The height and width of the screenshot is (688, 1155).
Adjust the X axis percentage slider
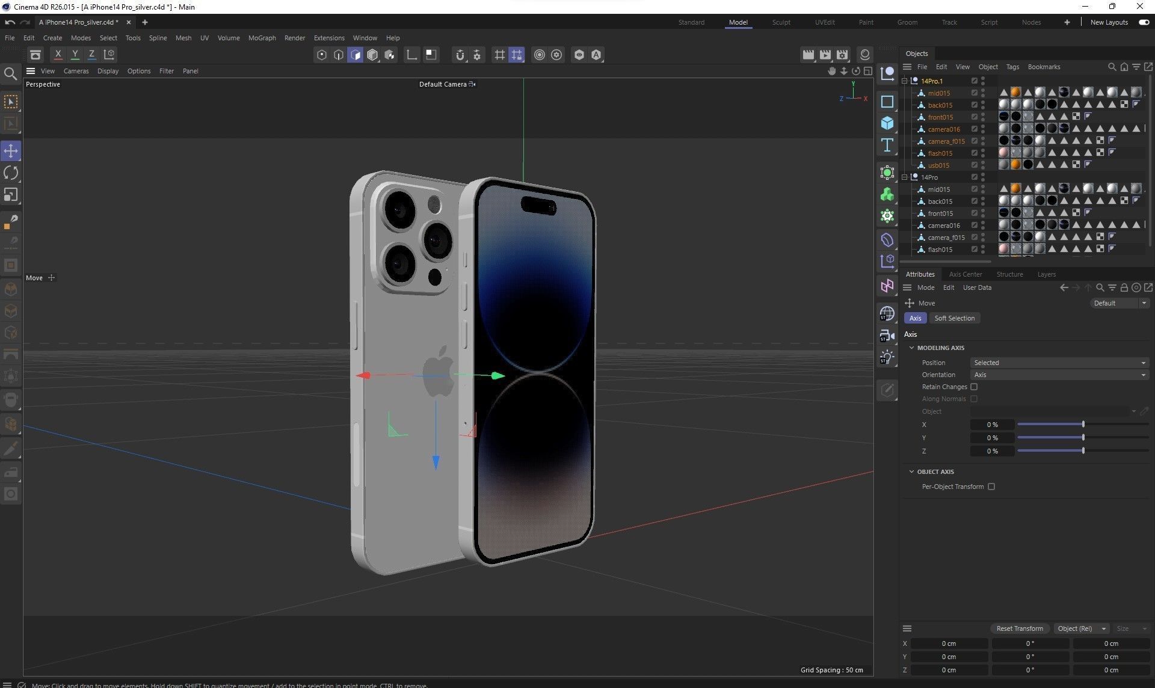[1083, 425]
